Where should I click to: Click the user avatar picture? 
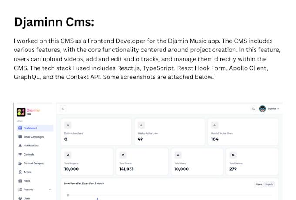pos(262,108)
